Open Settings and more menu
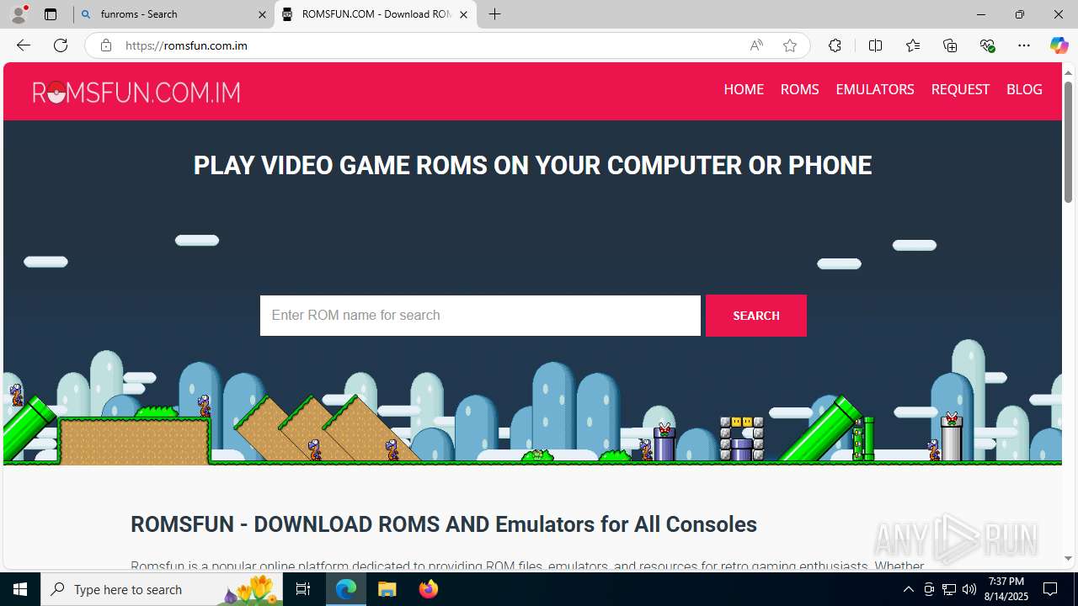Image resolution: width=1078 pixels, height=606 pixels. click(1024, 45)
